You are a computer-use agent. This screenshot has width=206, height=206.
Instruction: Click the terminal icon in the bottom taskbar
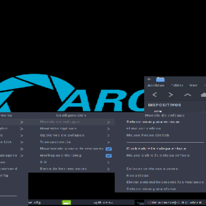coord(139,203)
